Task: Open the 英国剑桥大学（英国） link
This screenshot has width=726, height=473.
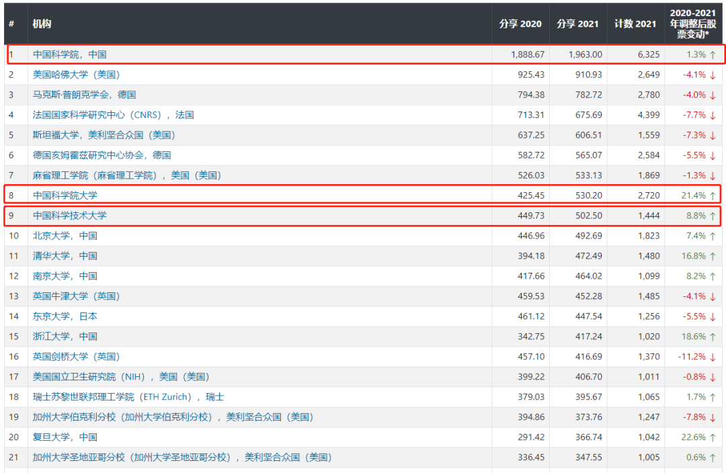Action: pyautogui.click(x=77, y=357)
